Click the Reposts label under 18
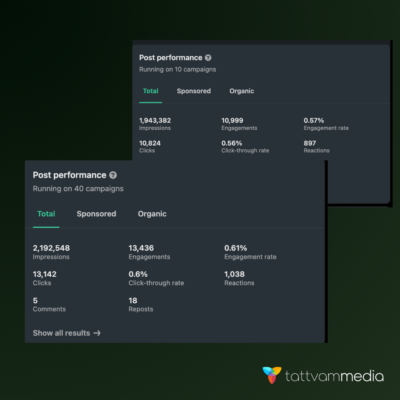This screenshot has width=400, height=400. tap(141, 309)
